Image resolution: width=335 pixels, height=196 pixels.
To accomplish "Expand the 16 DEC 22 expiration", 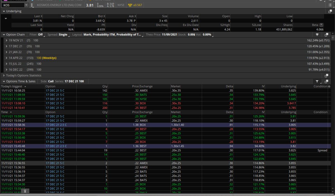I will coord(7,70).
